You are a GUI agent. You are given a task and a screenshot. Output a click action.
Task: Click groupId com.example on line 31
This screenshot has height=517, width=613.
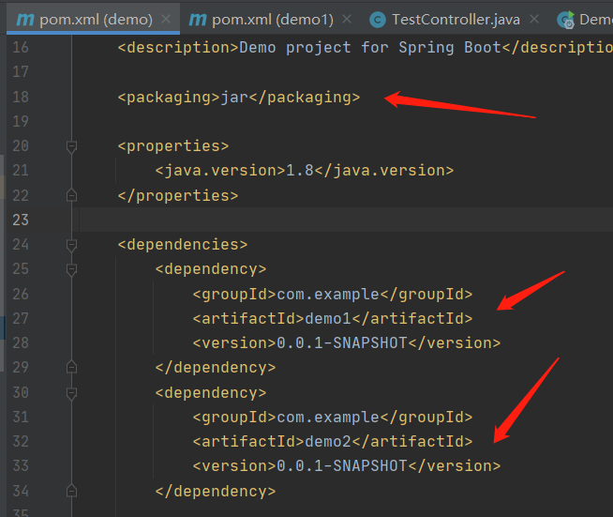(x=333, y=417)
